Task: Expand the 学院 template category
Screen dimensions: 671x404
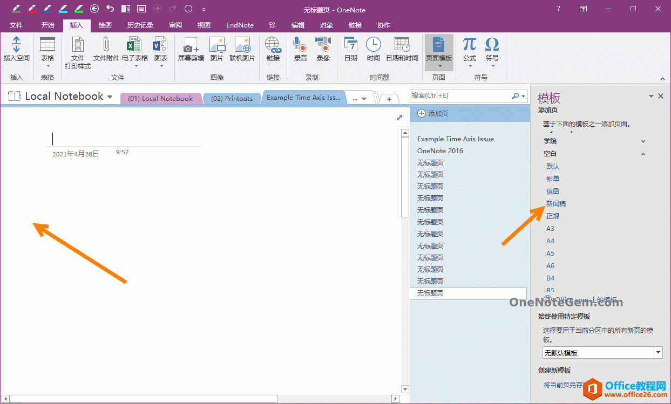Action: (643, 141)
